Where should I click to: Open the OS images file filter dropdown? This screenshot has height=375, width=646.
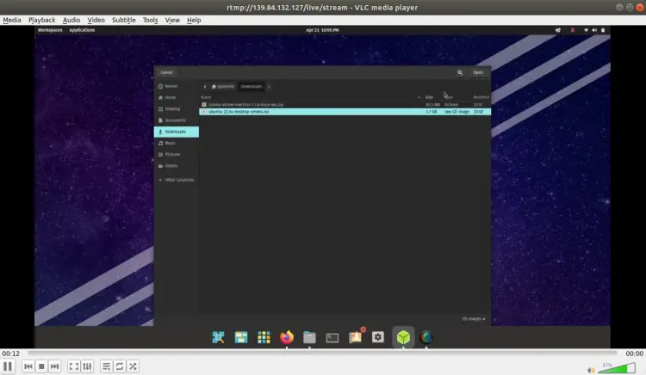point(474,319)
